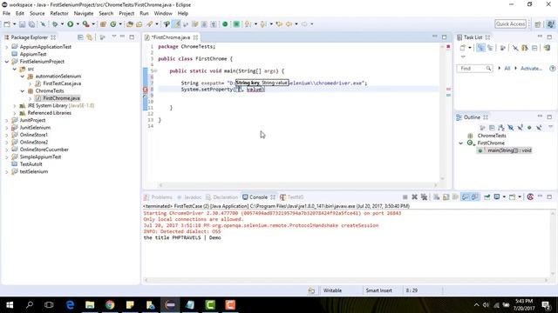Expand the OnlineStoreCucumber project
The height and width of the screenshot is (313, 558).
(x=7, y=150)
